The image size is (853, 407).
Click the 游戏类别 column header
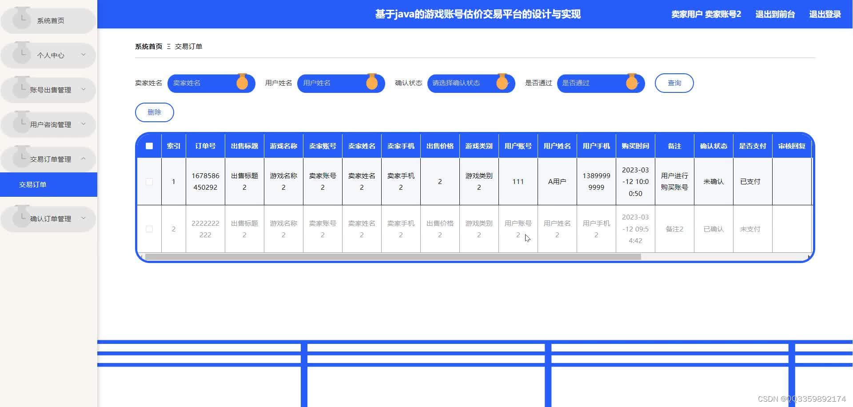[x=479, y=146]
